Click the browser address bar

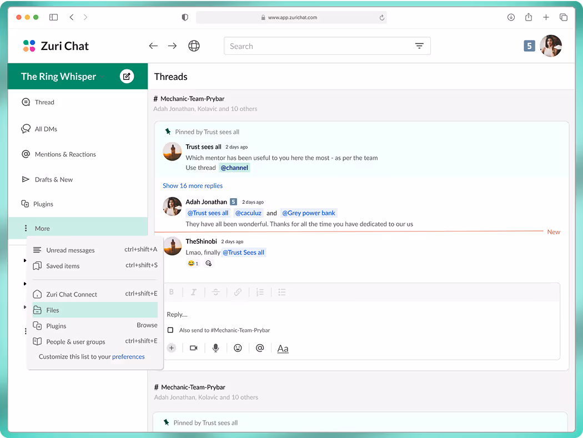(291, 17)
